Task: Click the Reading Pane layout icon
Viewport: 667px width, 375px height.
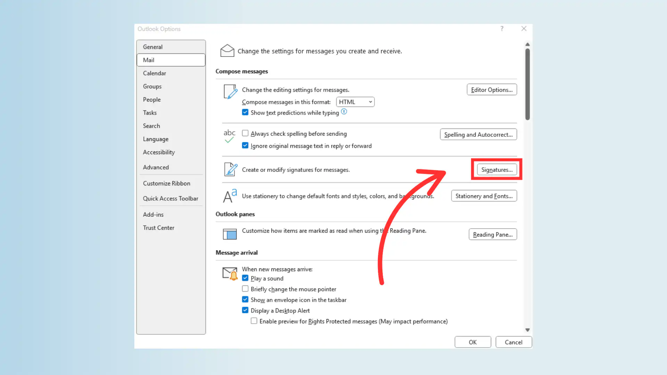Action: 229,234
